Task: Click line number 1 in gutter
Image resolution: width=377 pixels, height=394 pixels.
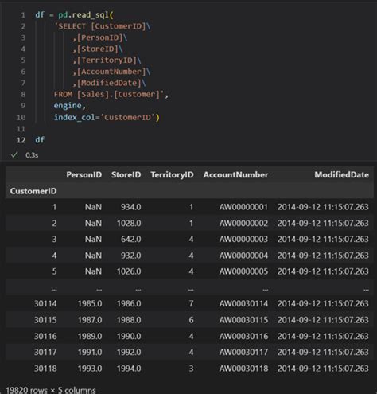Action: click(23, 15)
